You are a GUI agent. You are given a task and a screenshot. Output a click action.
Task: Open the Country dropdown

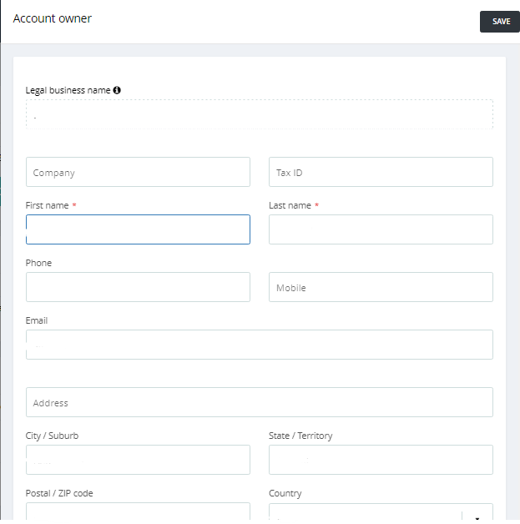coord(381,511)
